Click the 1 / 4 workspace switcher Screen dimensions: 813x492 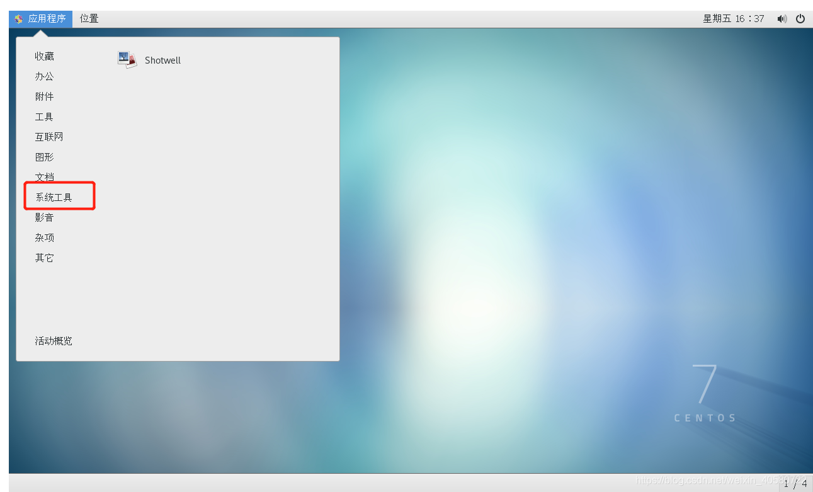(x=795, y=484)
